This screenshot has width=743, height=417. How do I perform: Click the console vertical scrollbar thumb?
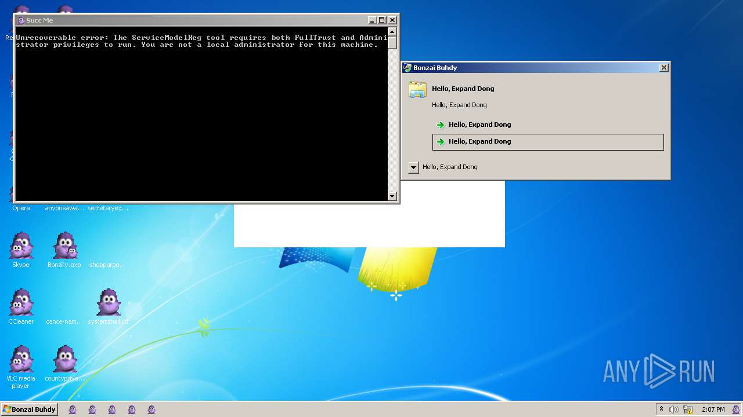pos(392,42)
